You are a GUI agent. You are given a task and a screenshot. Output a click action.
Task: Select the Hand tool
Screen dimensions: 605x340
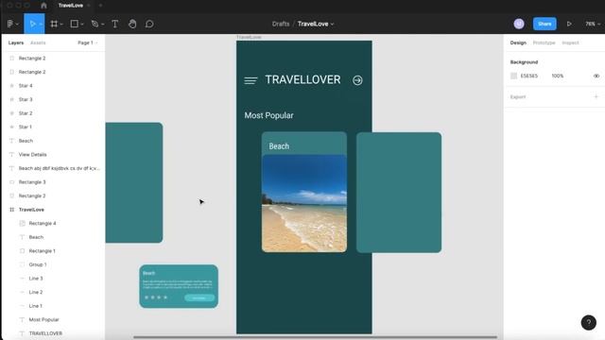click(132, 24)
